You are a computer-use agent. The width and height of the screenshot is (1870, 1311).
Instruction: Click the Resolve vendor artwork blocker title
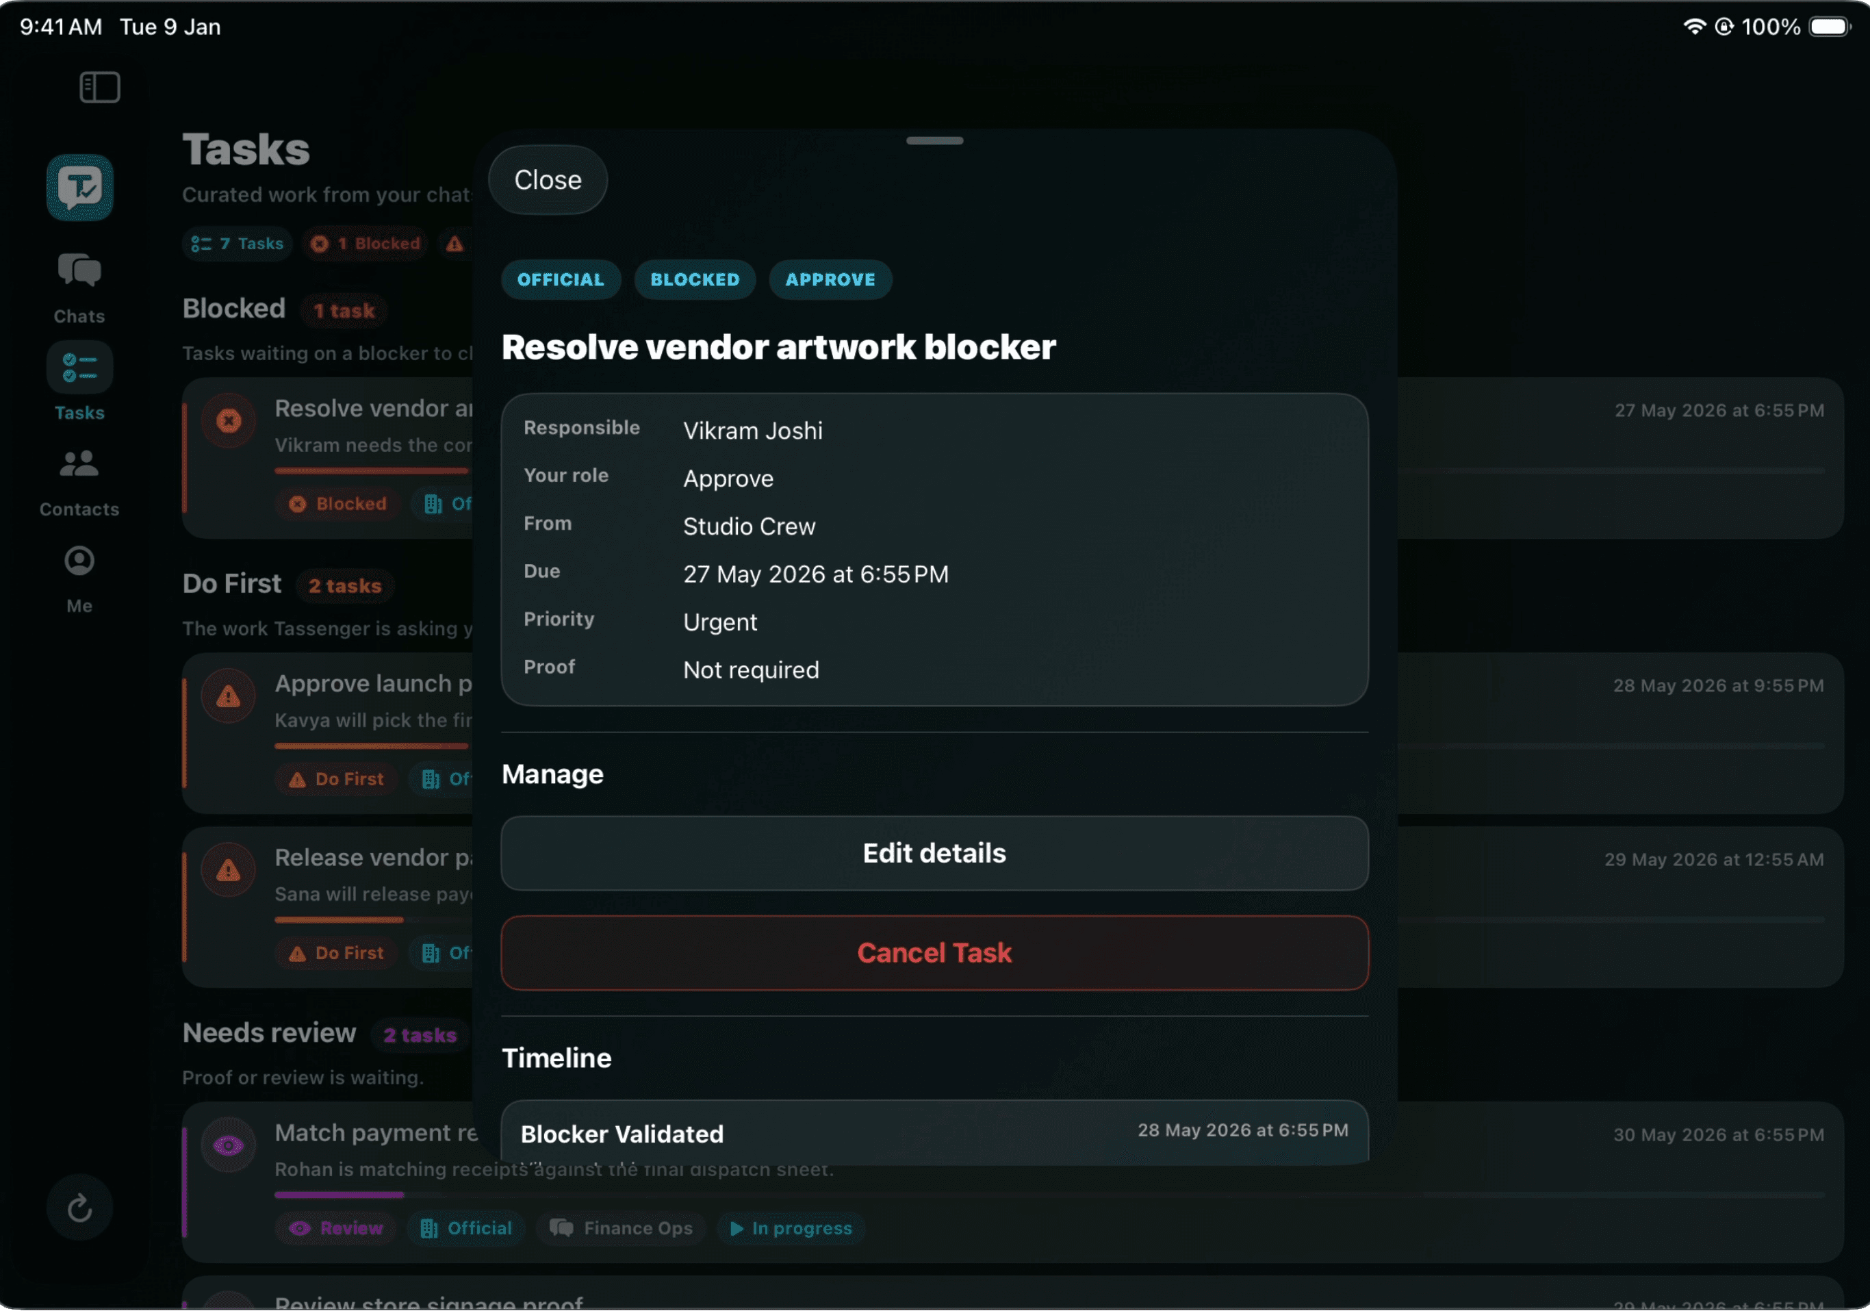[779, 347]
